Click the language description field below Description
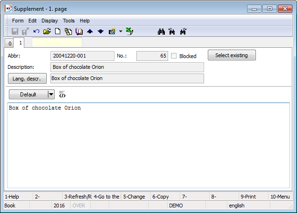 point(127,78)
